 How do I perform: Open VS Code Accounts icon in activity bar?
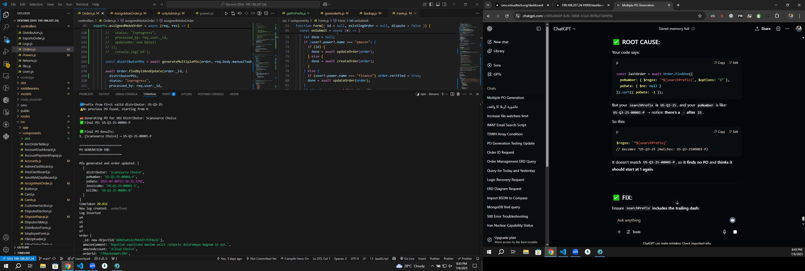pos(6,238)
